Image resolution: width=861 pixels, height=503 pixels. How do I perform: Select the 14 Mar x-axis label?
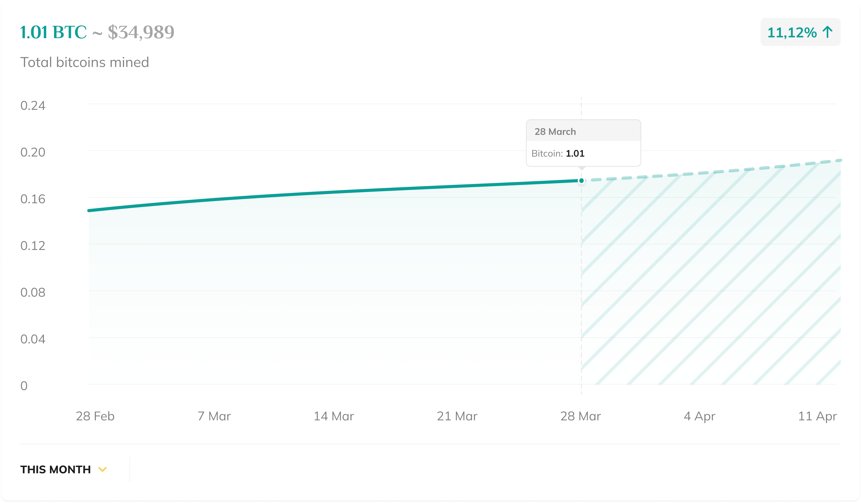333,416
